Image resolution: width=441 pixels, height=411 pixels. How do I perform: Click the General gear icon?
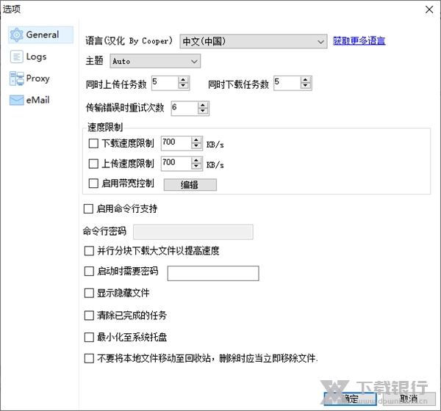[x=17, y=34]
